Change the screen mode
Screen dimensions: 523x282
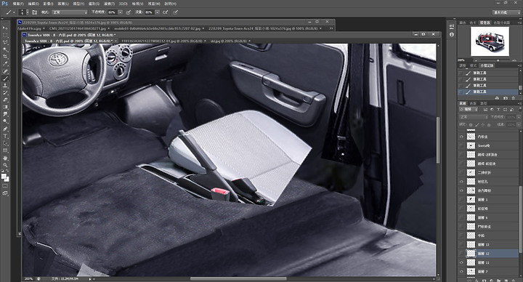[x=5, y=193]
